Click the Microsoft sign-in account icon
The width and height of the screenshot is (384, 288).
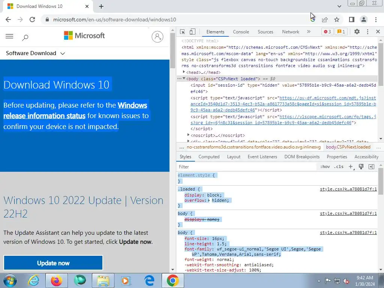(157, 37)
